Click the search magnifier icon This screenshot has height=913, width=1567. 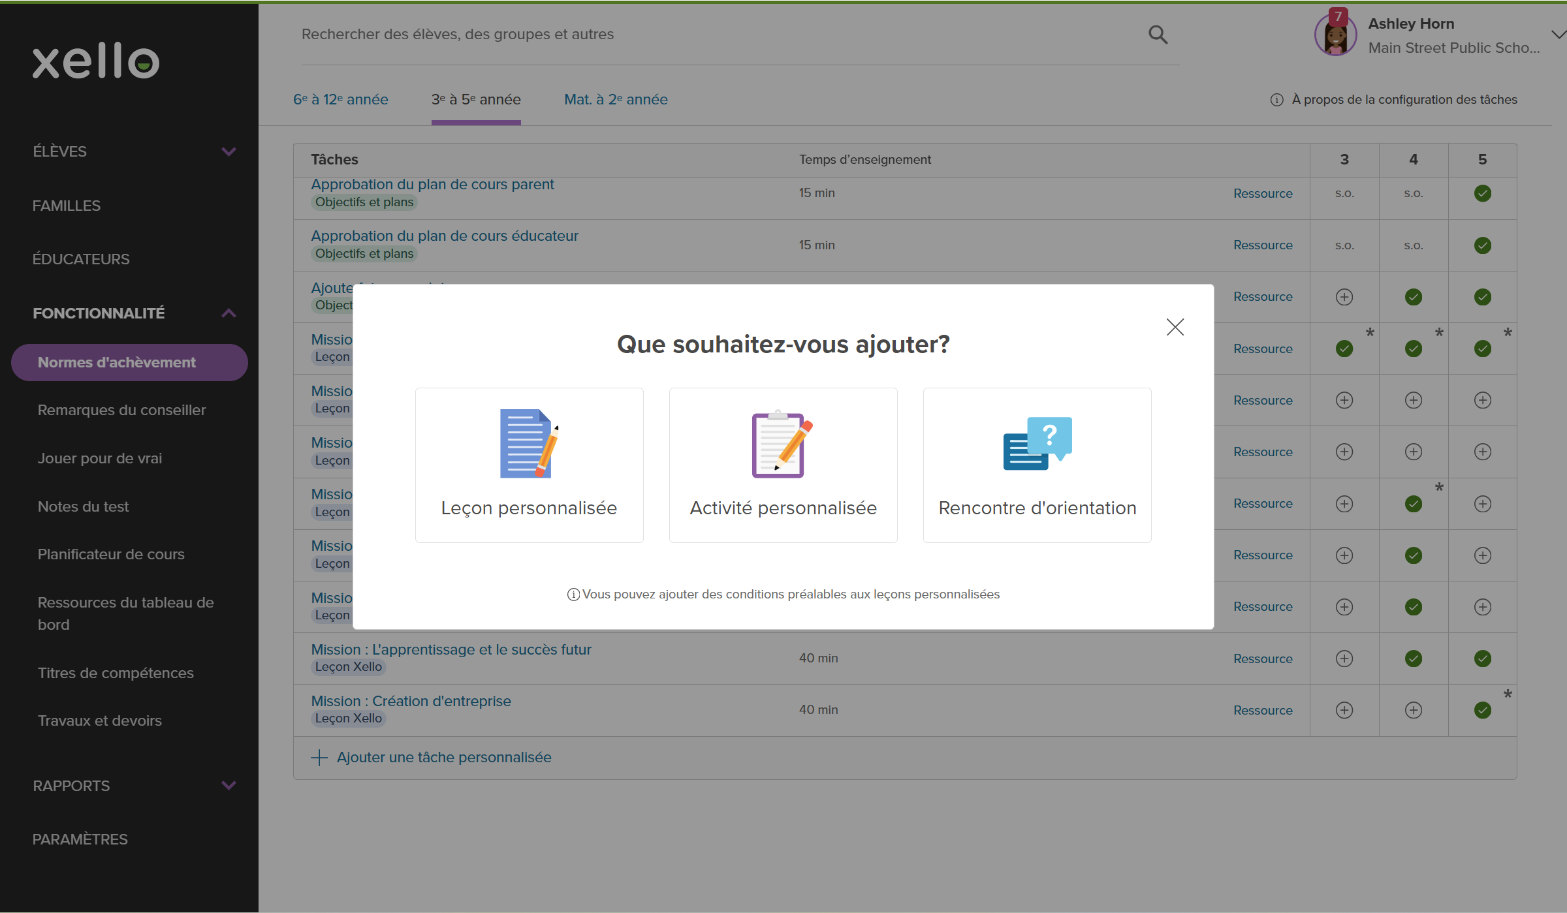pyautogui.click(x=1158, y=35)
